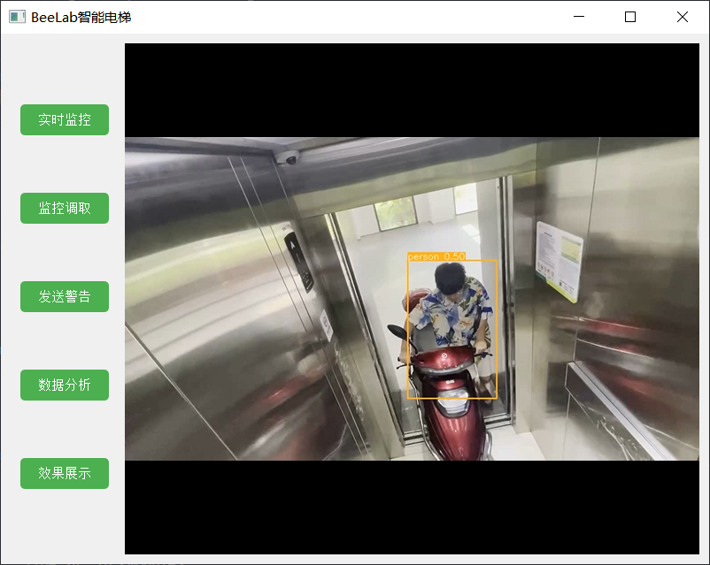The width and height of the screenshot is (710, 565).
Task: Click the dome security camera in the video
Action: pos(287,157)
